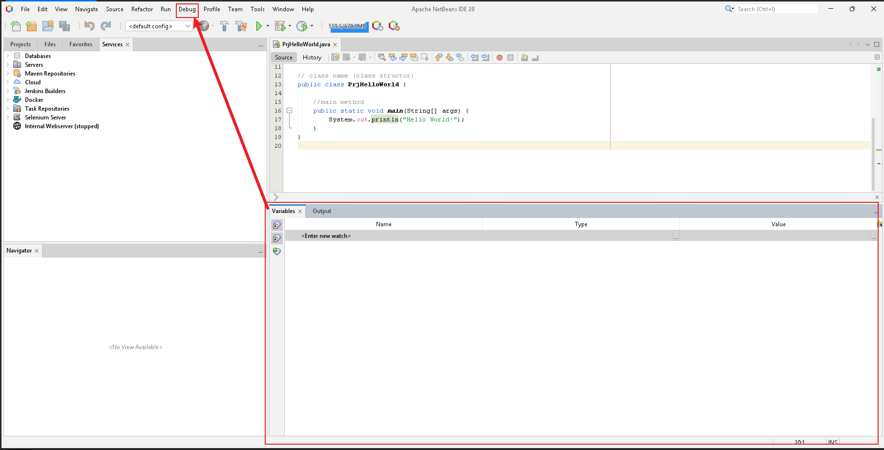Jump to Next Bookmark icon
Screen dimensions: 884x450
tap(449, 58)
